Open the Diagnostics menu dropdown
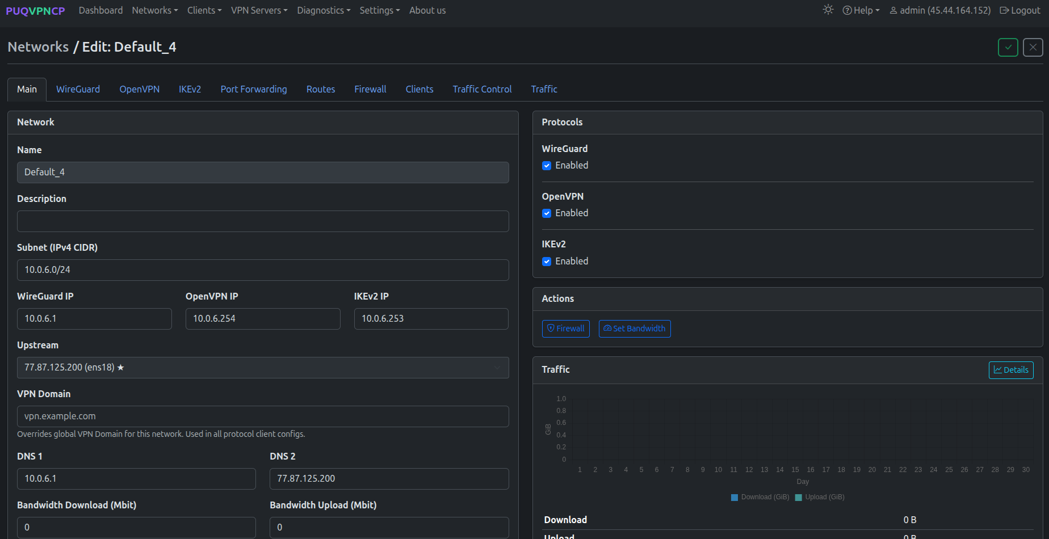This screenshot has height=539, width=1049. pos(323,10)
